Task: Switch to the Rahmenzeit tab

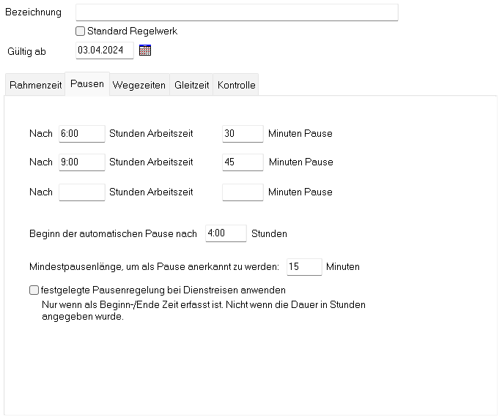Action: (x=35, y=85)
